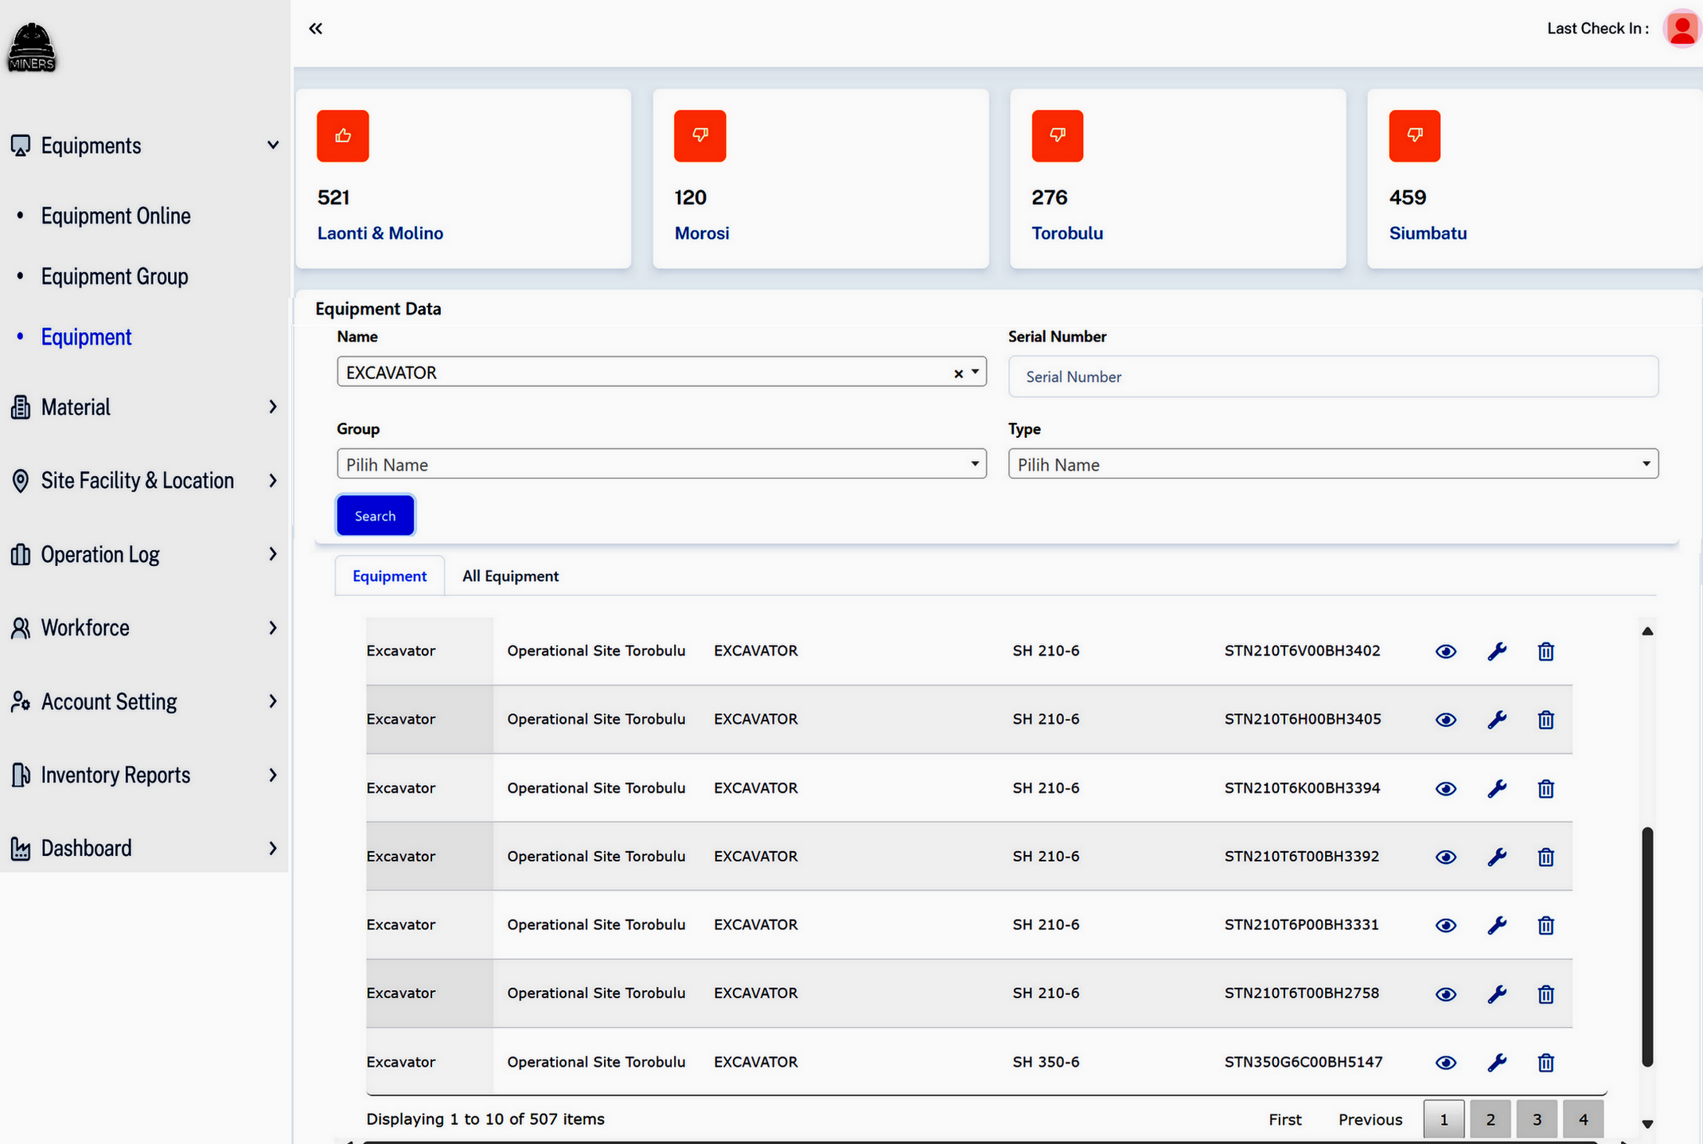Open the Type Pilih Name dropdown
The width and height of the screenshot is (1703, 1144).
click(x=1332, y=464)
